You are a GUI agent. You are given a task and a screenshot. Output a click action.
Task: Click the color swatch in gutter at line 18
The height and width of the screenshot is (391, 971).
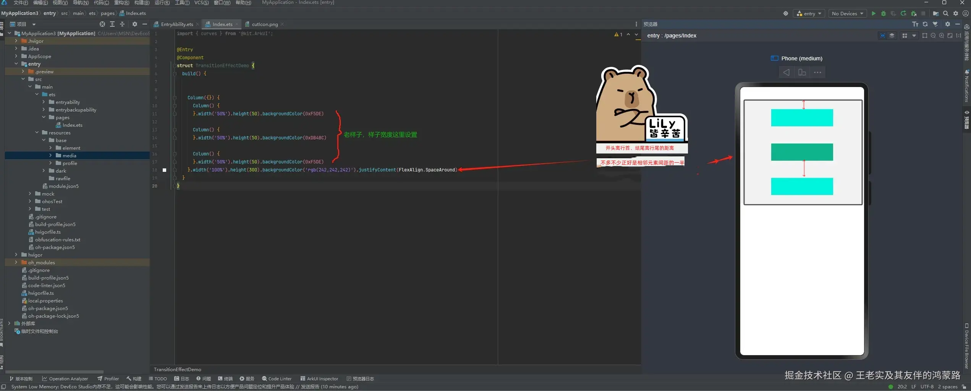[x=165, y=170]
